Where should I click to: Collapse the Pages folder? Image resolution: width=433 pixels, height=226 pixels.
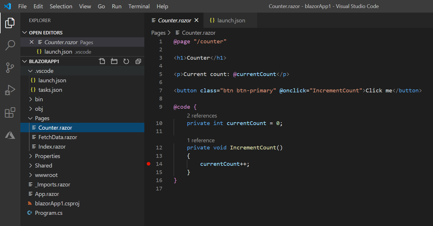(x=30, y=118)
